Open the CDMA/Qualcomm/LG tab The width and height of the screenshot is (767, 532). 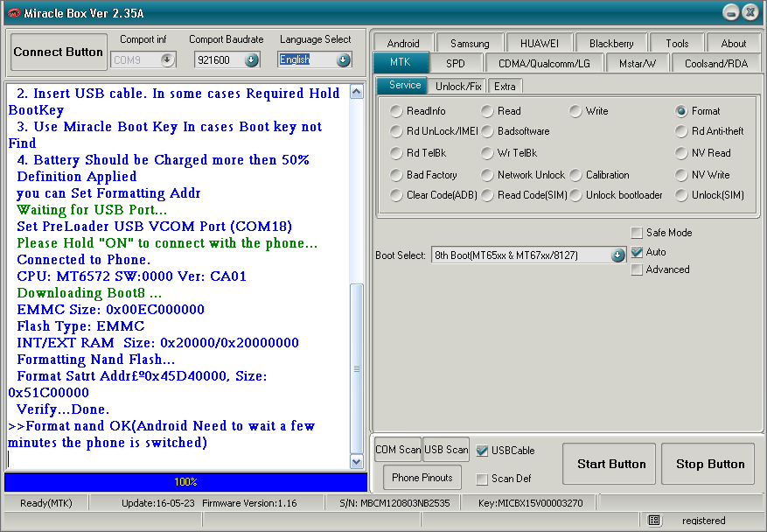(544, 63)
